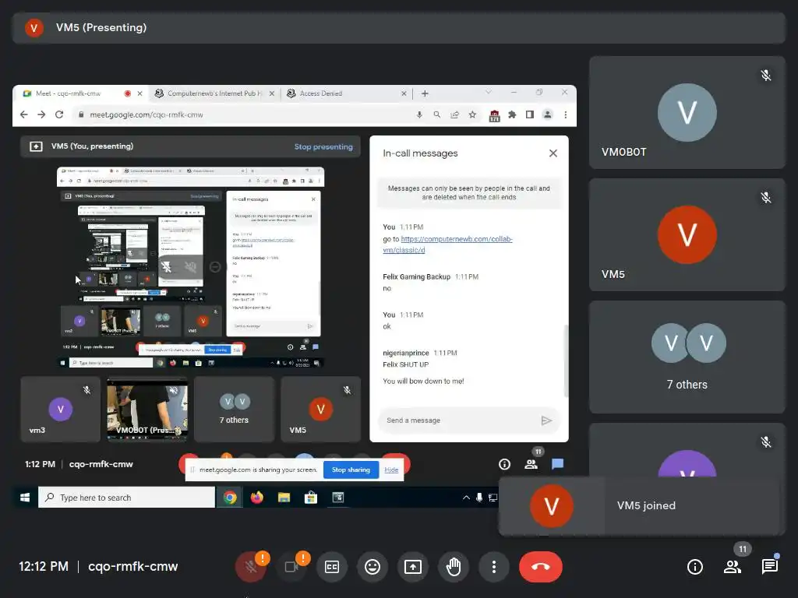The height and width of the screenshot is (598, 798).
Task: Open the outer chat messages icon
Action: (x=769, y=567)
